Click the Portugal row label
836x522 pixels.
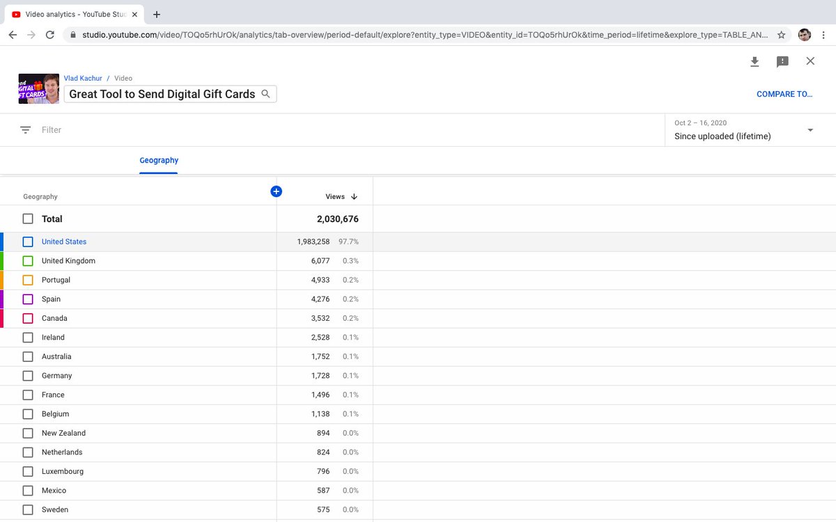pos(56,280)
